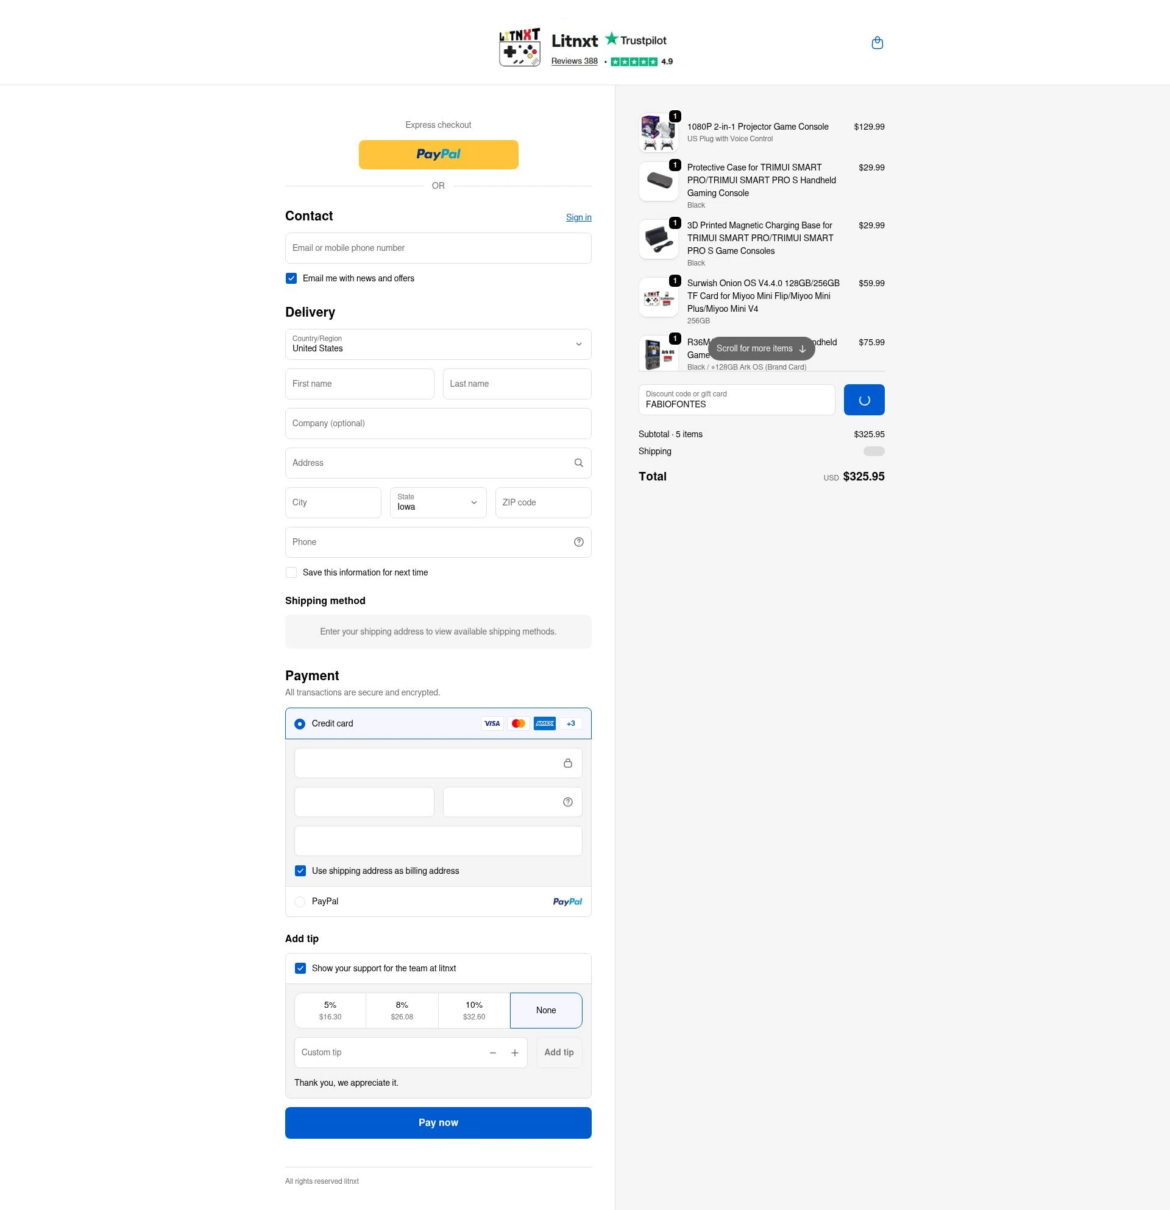Click the Litnxt gamepad logo
The height and width of the screenshot is (1210, 1170).
click(x=520, y=47)
